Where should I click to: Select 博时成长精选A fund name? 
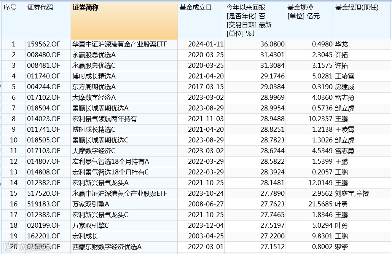point(94,76)
